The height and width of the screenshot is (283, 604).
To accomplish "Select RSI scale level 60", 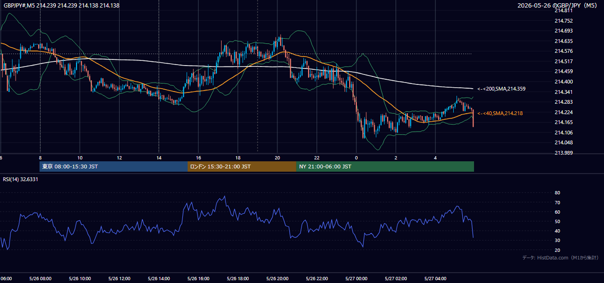I will tap(557, 212).
